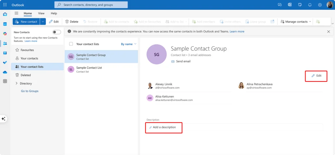Click the New contact button
Image resolution: width=335 pixels, height=155 pixels.
(x=26, y=22)
